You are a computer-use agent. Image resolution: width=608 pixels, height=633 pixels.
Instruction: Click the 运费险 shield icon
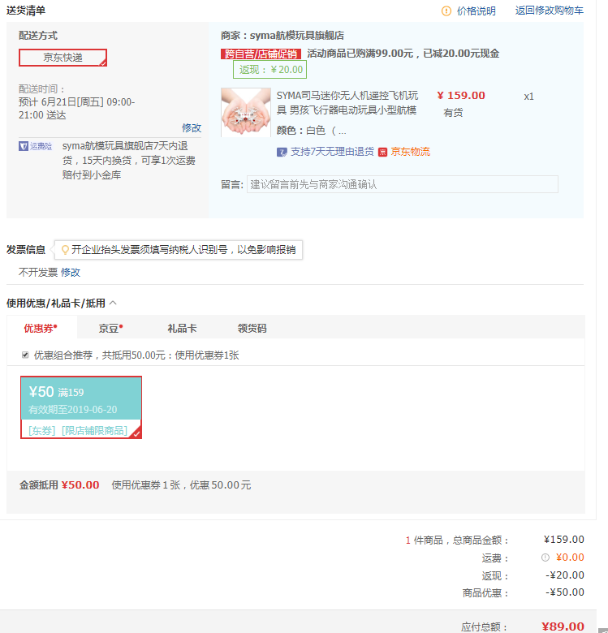24,146
